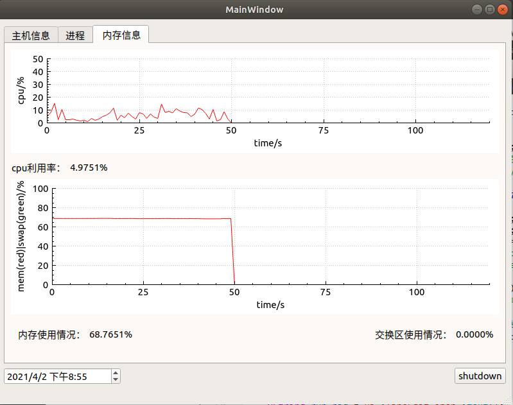Viewport: 513px width, 405px height.
Task: Click the MainWindow title text
Action: [254, 10]
